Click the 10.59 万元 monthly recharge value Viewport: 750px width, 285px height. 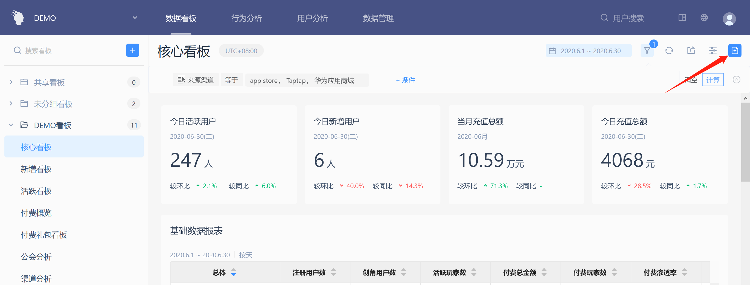click(x=491, y=160)
